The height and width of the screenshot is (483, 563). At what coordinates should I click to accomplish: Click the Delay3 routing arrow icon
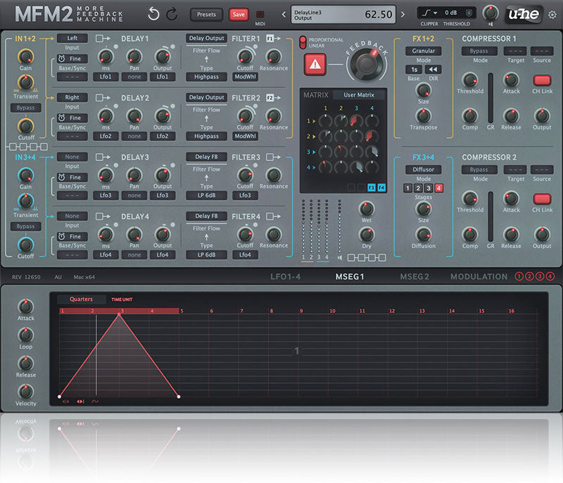tap(103, 157)
